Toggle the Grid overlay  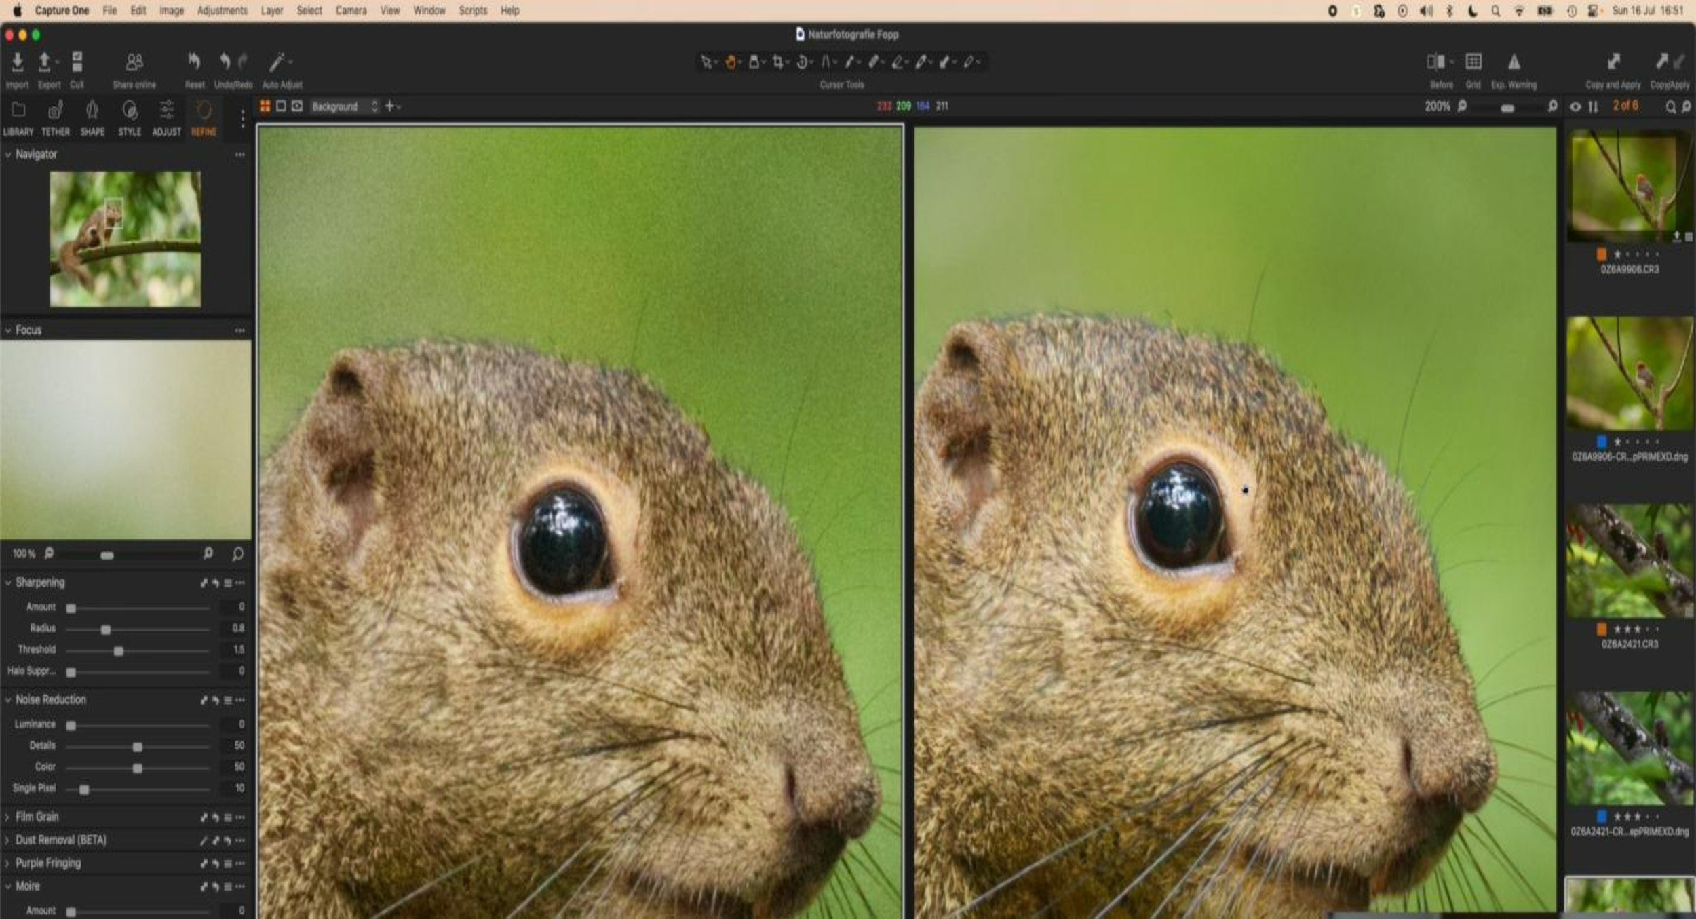tap(1473, 62)
